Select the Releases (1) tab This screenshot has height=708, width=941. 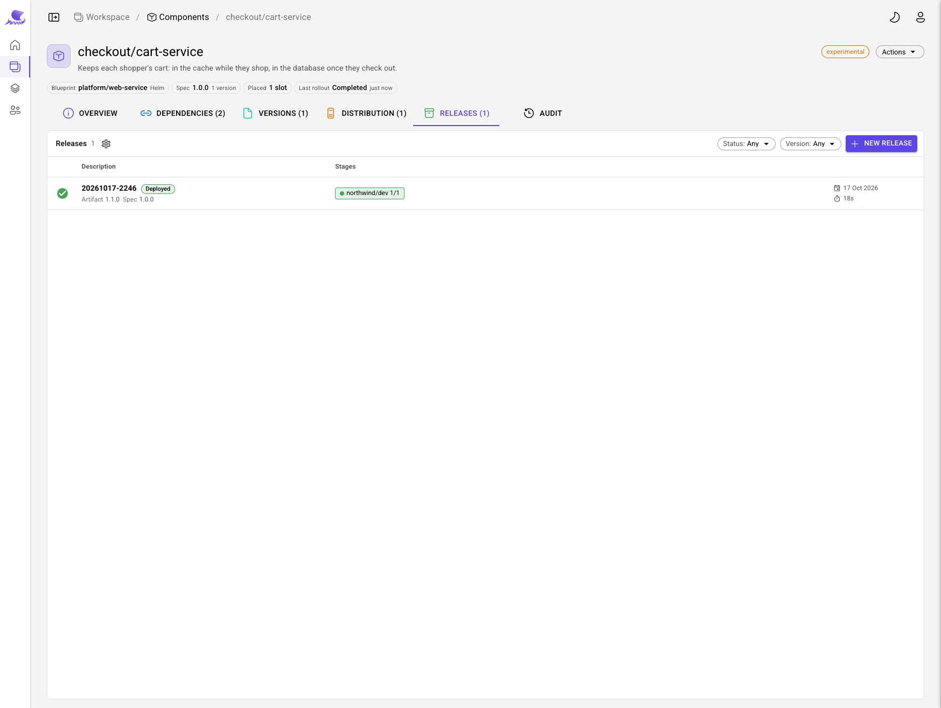point(456,113)
